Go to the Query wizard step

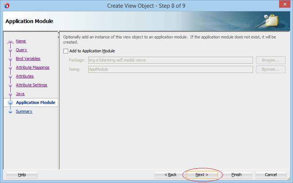coord(22,50)
